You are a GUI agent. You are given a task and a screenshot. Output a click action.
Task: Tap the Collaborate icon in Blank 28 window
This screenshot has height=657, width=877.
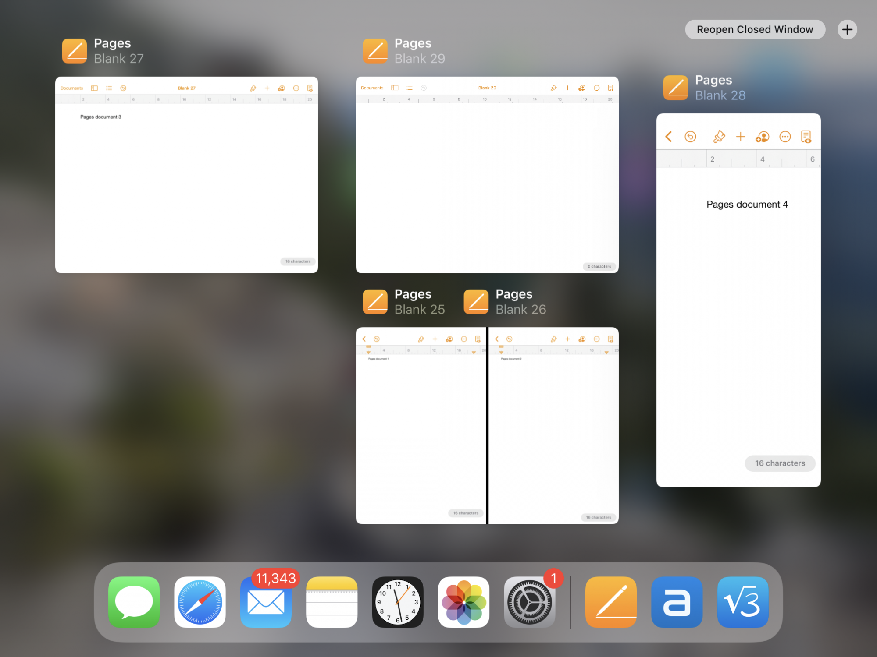(x=762, y=137)
